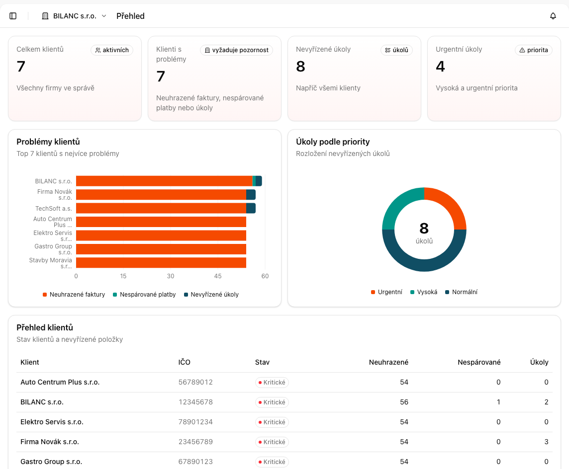Open the notifications bell
Image resolution: width=569 pixels, height=469 pixels.
[x=553, y=16]
